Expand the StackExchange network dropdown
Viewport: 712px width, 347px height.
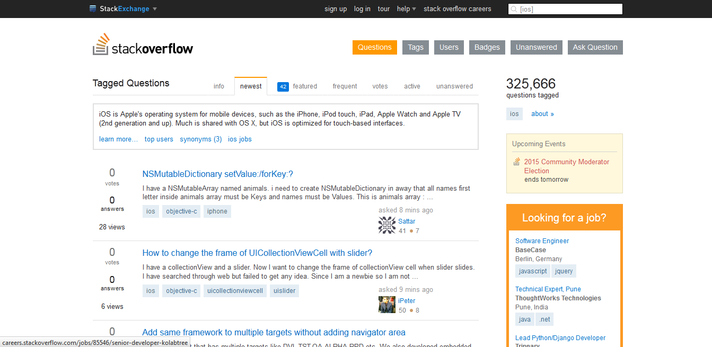[155, 9]
